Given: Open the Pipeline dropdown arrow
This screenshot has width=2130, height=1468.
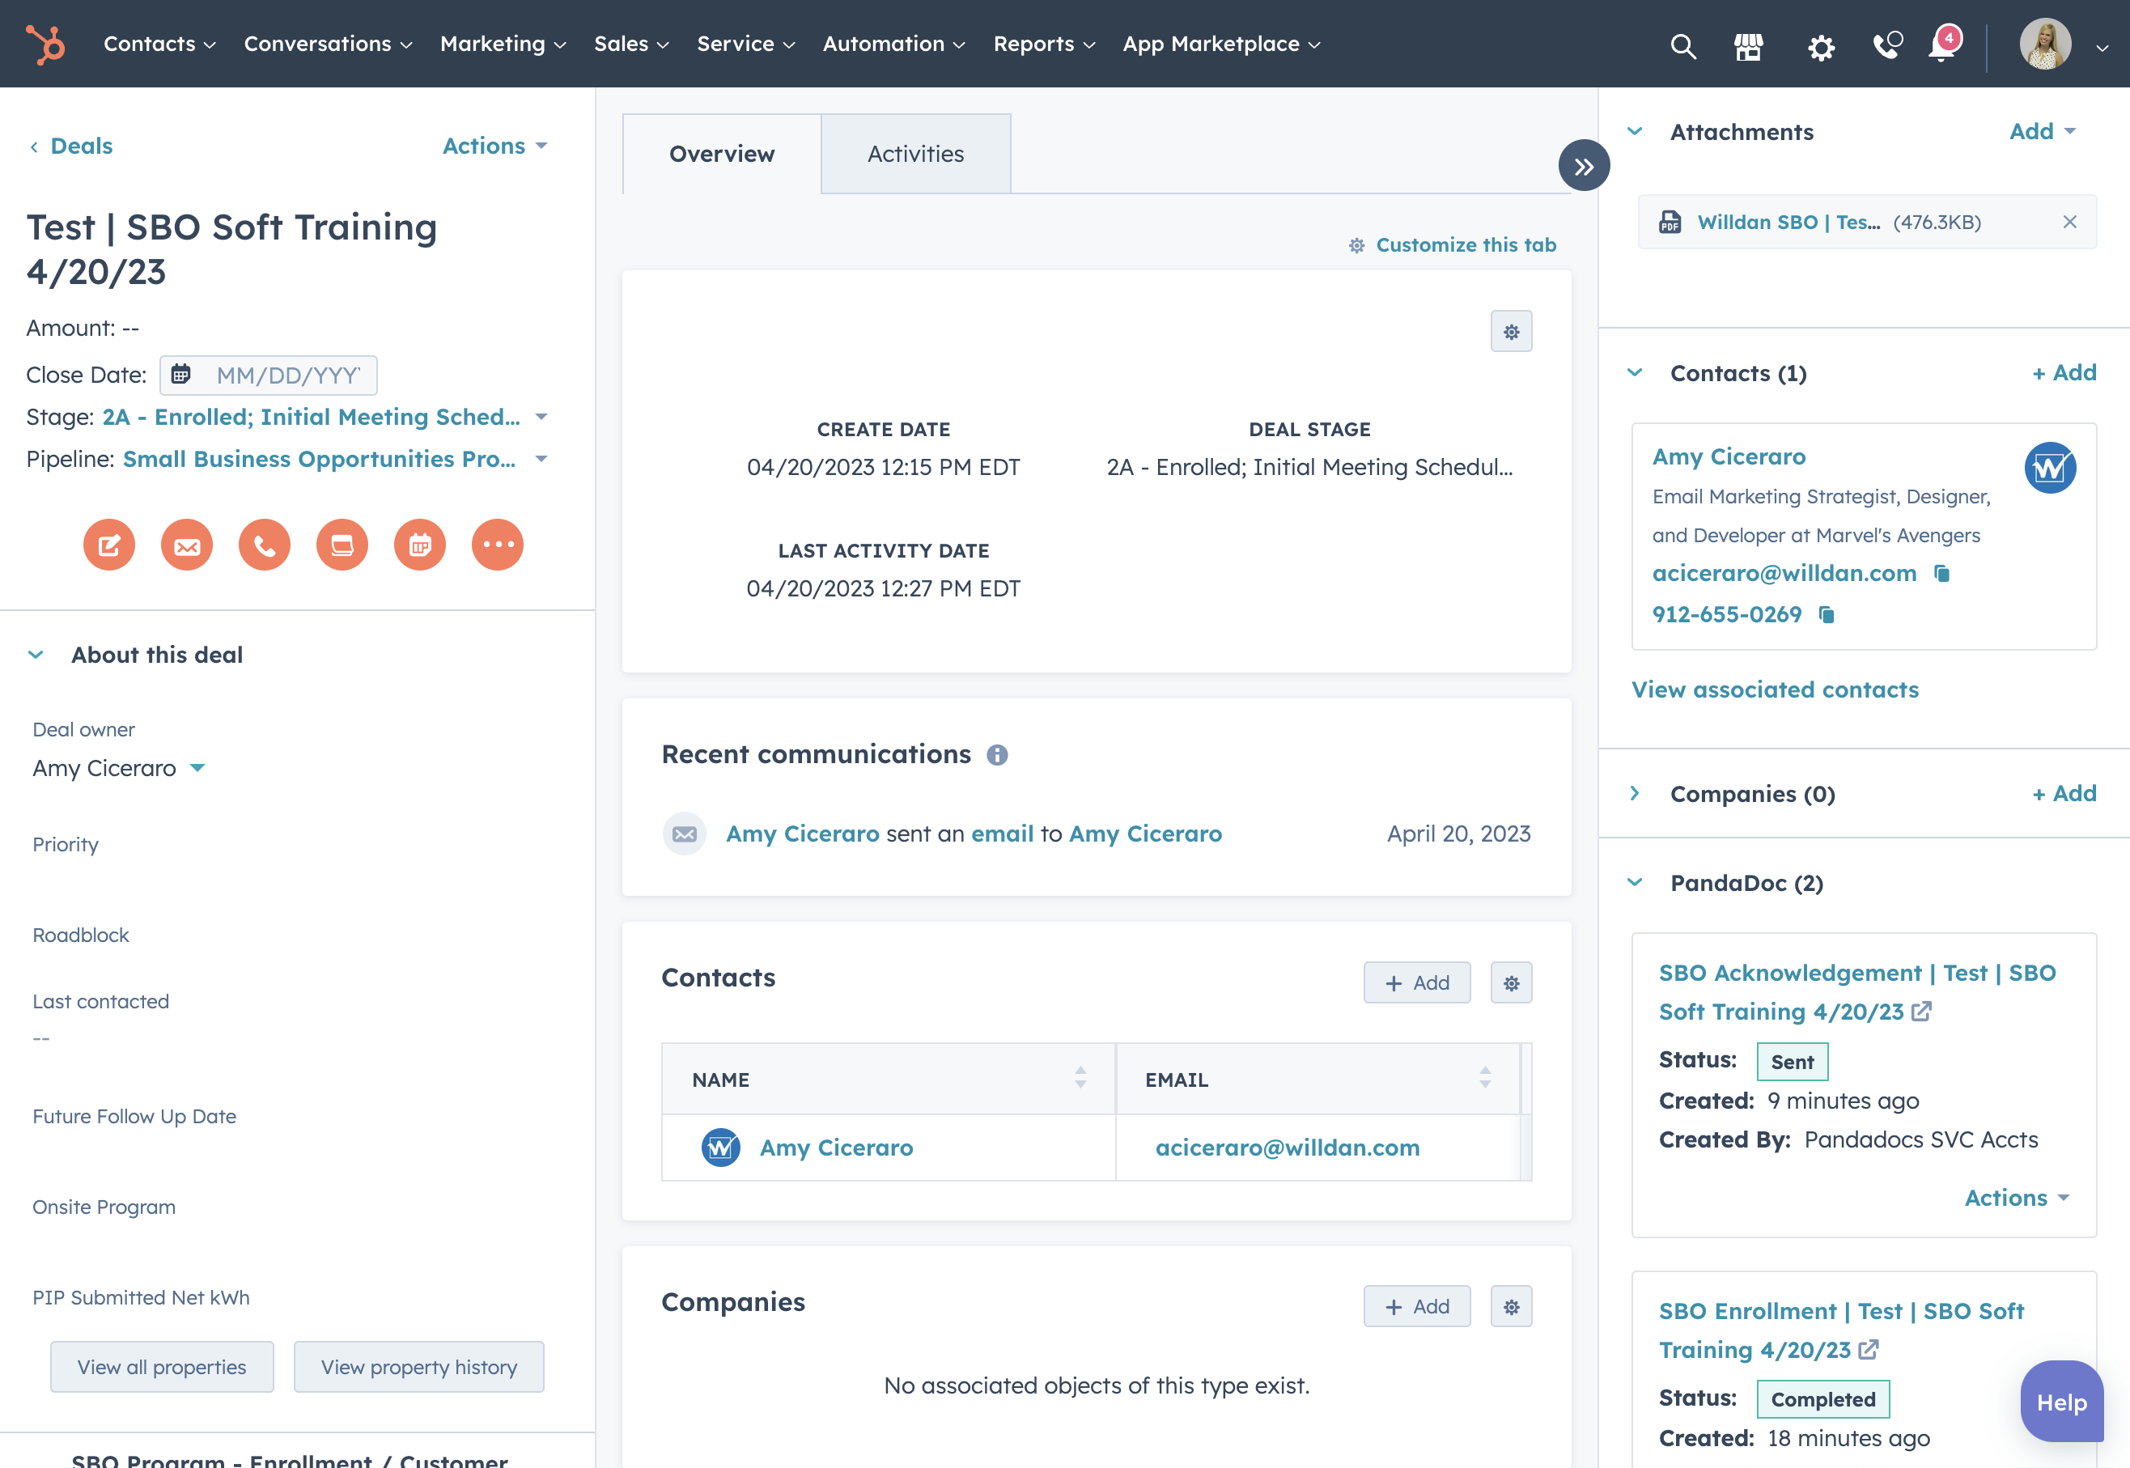Looking at the screenshot, I should 541,458.
